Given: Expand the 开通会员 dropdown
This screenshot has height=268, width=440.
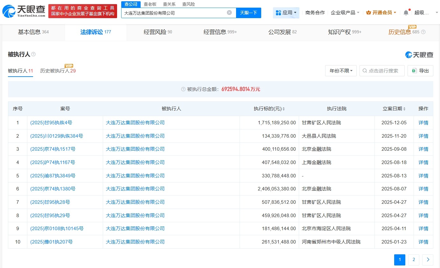Looking at the screenshot, I should (x=381, y=12).
